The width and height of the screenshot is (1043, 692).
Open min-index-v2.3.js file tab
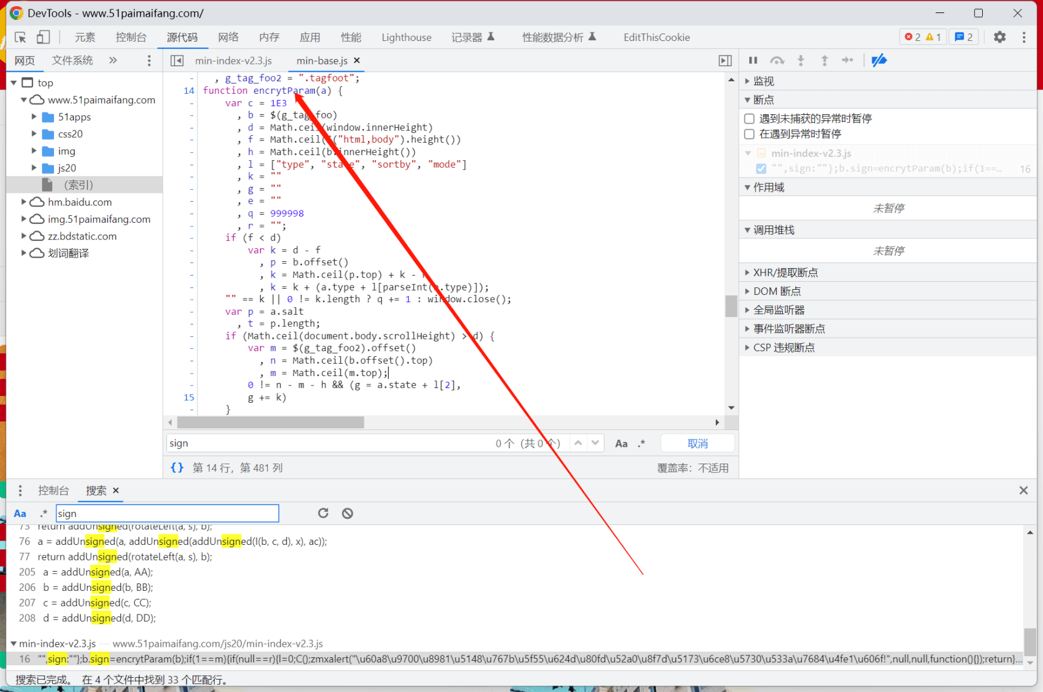233,60
